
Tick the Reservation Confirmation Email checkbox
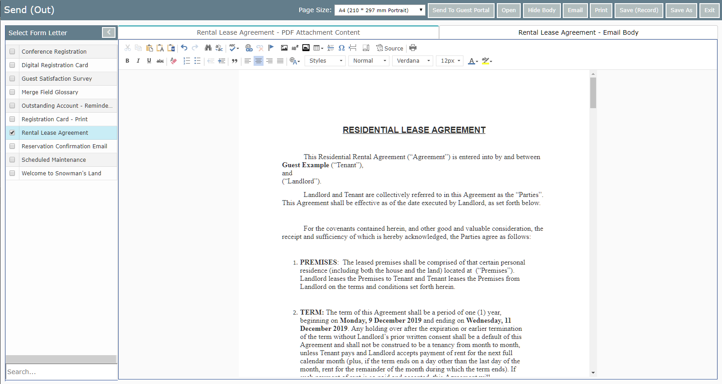[12, 146]
